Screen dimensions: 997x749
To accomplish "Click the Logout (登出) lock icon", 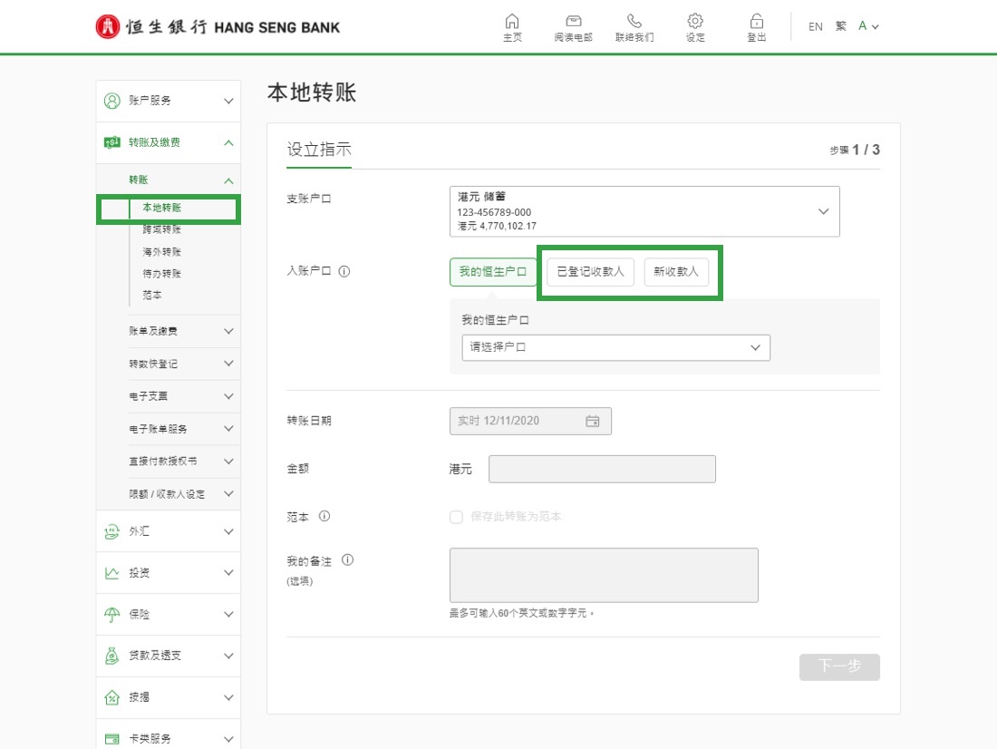I will (x=756, y=22).
